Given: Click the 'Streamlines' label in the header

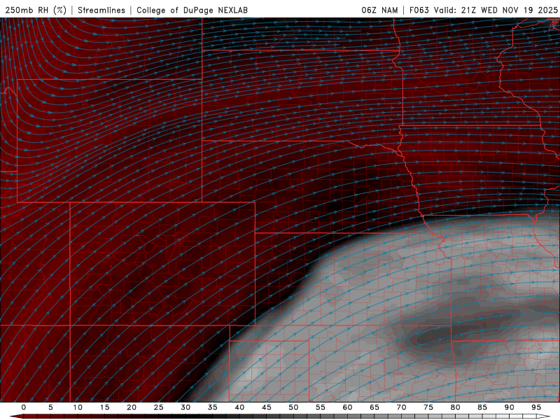Looking at the screenshot, I should (101, 10).
